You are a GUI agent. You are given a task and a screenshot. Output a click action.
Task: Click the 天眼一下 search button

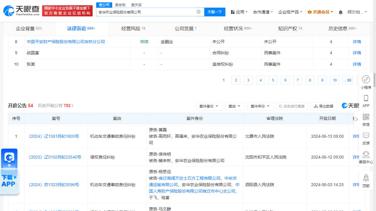215,12
